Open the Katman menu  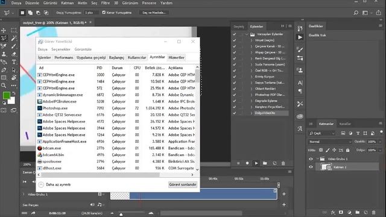pyautogui.click(x=68, y=3)
